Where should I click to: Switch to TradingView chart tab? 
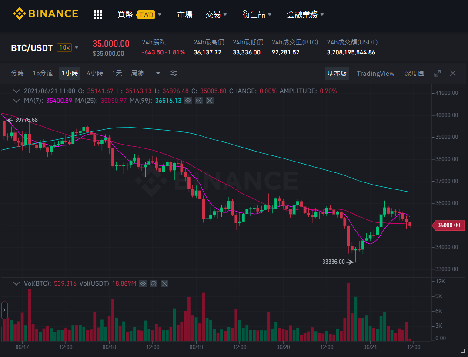click(375, 74)
